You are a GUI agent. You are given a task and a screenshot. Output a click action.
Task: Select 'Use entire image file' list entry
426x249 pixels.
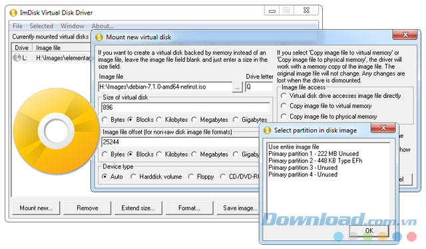294,146
